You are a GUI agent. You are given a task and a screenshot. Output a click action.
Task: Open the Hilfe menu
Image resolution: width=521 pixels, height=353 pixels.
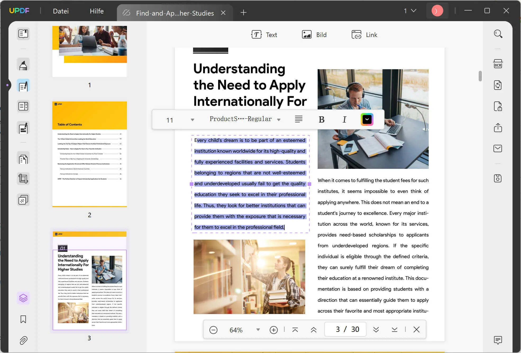tap(96, 11)
